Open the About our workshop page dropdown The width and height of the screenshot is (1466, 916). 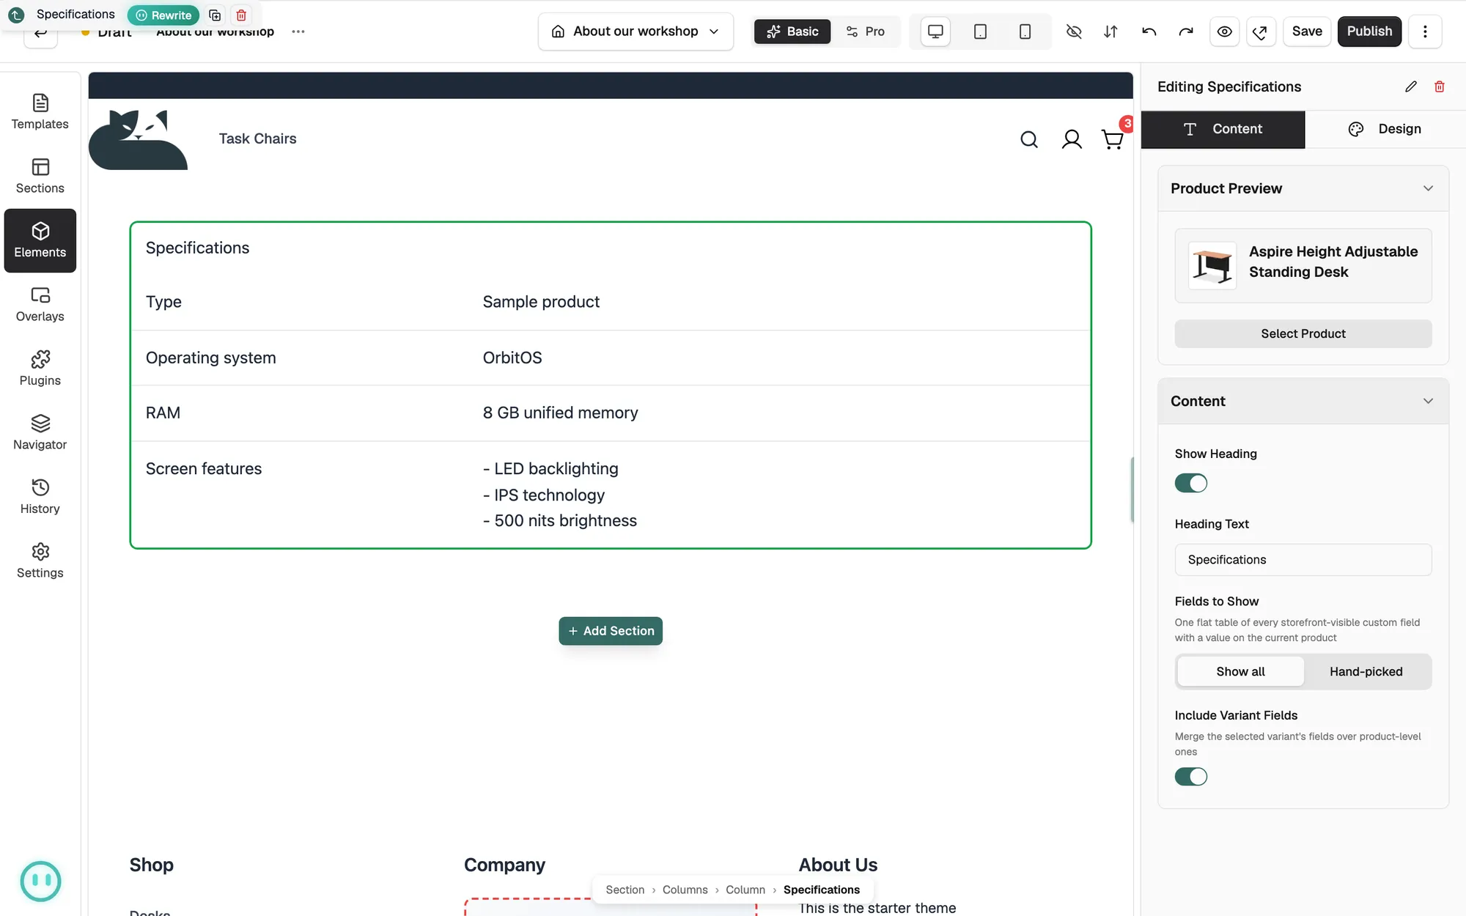point(636,32)
